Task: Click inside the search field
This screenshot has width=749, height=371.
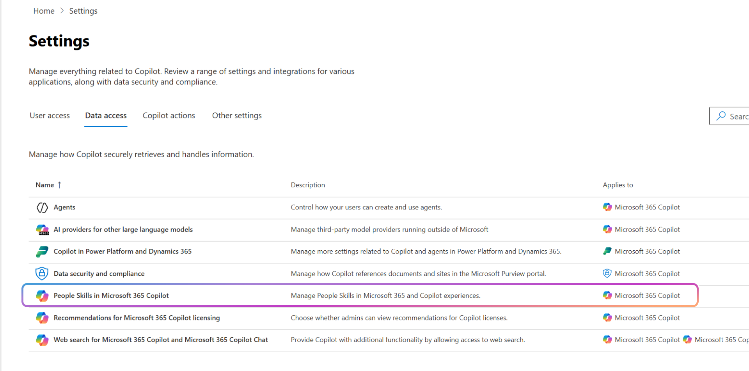Action: point(737,116)
